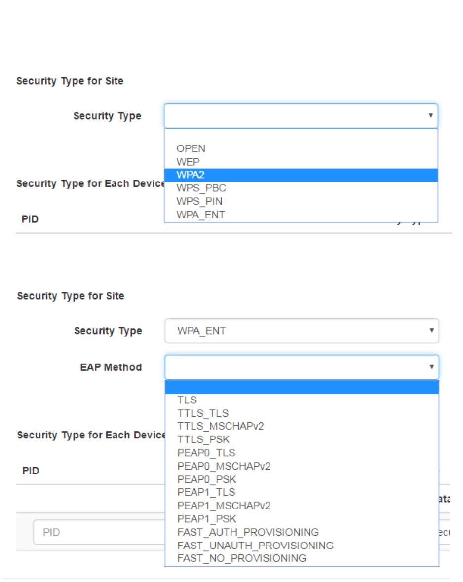Select the highlighted WPA2 option
Screen dimensions: 463x582
301,175
